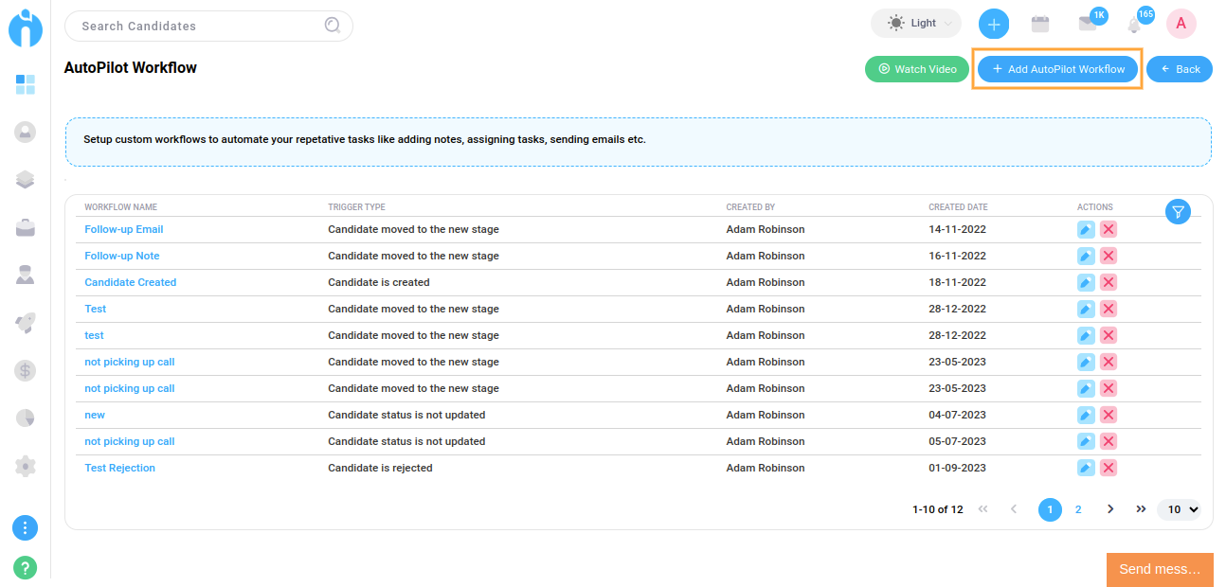The image size is (1226, 587).
Task: Click Add AutoPilot Workflow button
Action: [x=1057, y=69]
